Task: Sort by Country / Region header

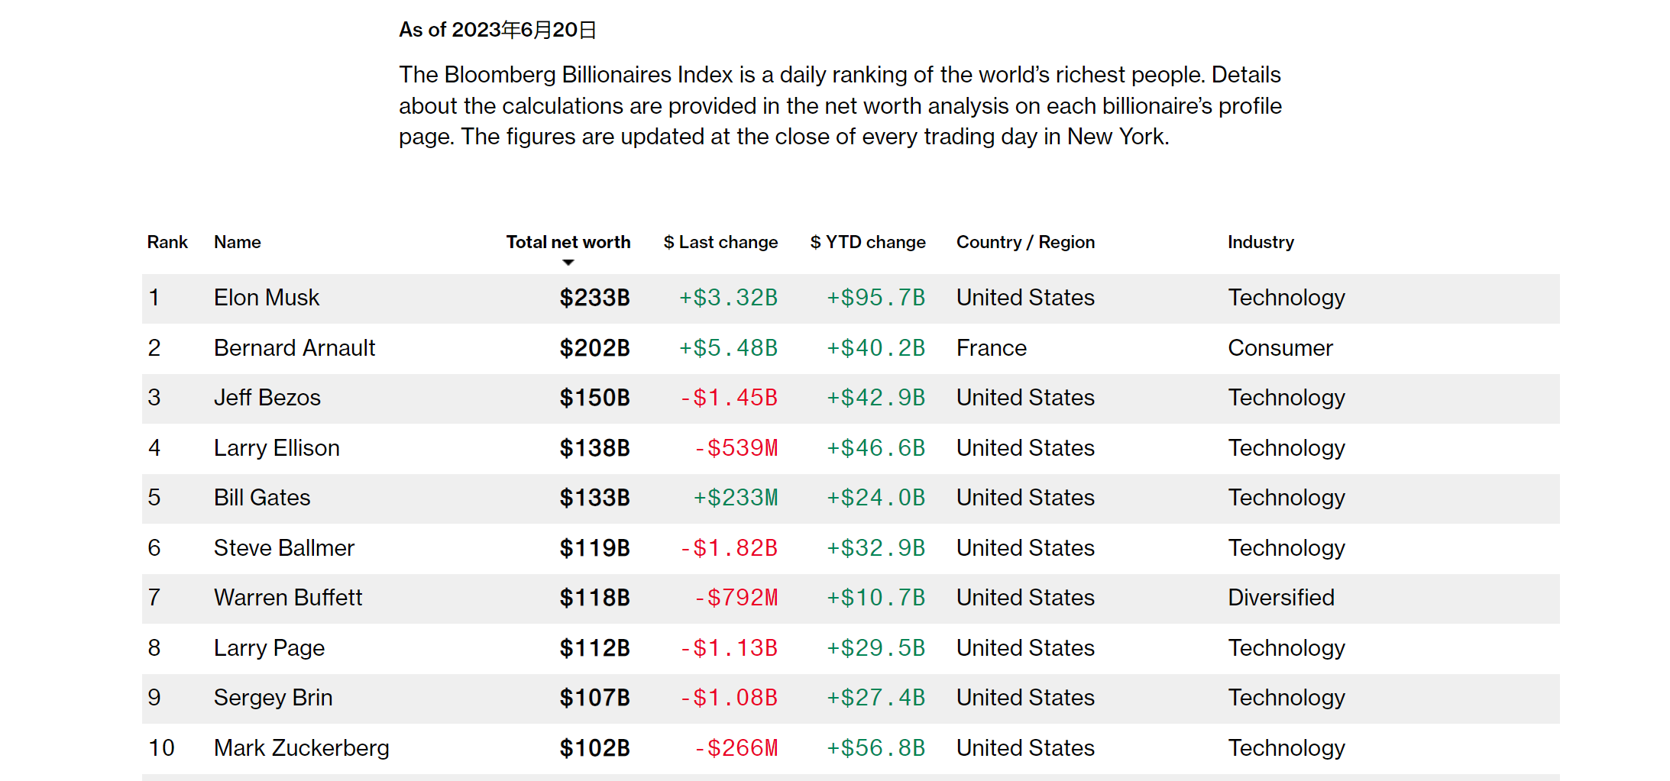Action: [1025, 242]
